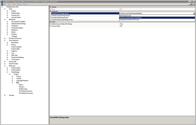The image size is (196, 125).
Task: Expand the Business Processes node
Action: coord(5,38)
